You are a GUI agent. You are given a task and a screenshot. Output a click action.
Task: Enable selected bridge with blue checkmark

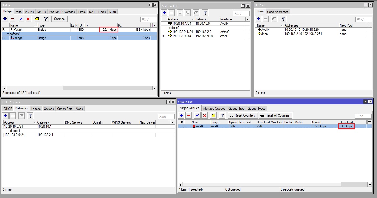(21, 19)
